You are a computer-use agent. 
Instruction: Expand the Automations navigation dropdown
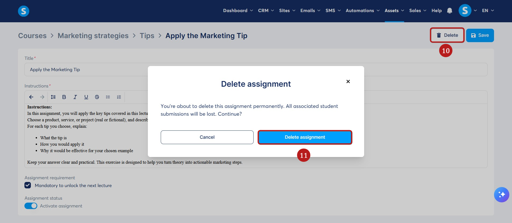point(363,10)
